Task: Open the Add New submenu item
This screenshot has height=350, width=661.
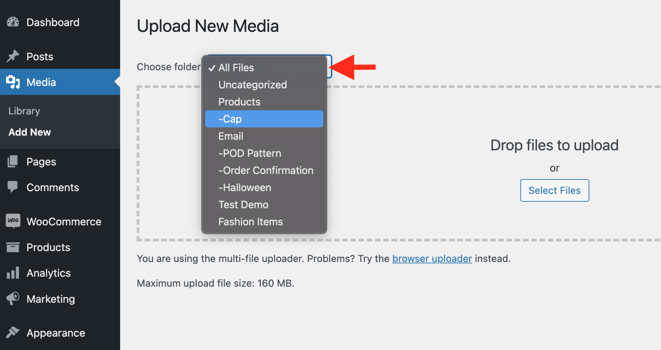Action: point(29,132)
